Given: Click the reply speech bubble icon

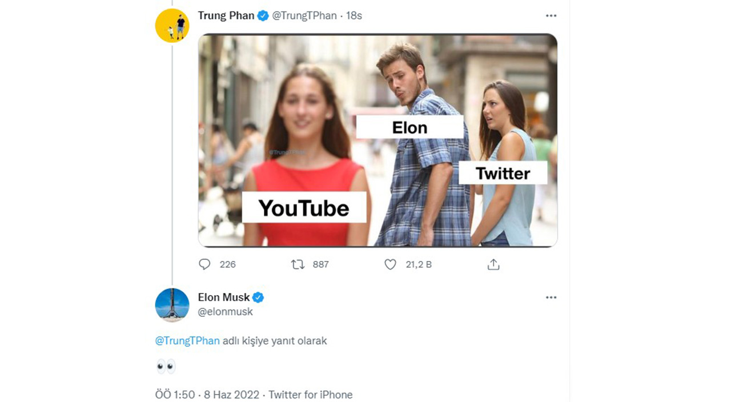Looking at the screenshot, I should [x=204, y=264].
